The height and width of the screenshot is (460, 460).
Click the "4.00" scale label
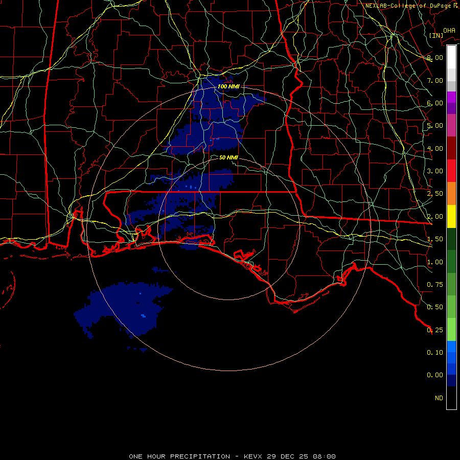point(435,148)
